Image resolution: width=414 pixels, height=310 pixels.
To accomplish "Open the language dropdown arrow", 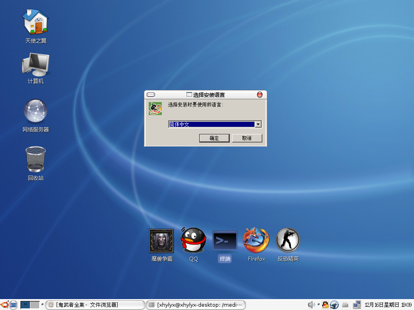I will [x=258, y=124].
